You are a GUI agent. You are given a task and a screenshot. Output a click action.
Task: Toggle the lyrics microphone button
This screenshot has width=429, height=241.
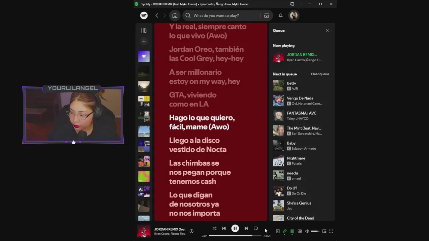(x=285, y=231)
